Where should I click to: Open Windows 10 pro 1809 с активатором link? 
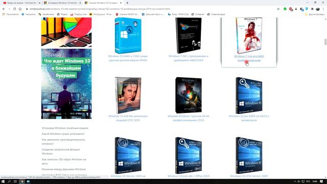click(x=249, y=118)
